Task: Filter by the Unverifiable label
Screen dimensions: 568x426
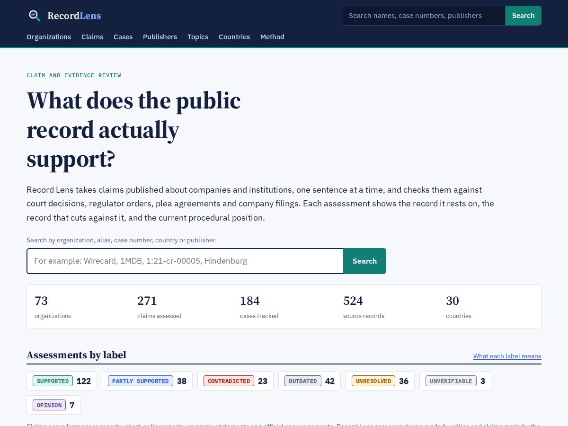Action: pyautogui.click(x=455, y=381)
